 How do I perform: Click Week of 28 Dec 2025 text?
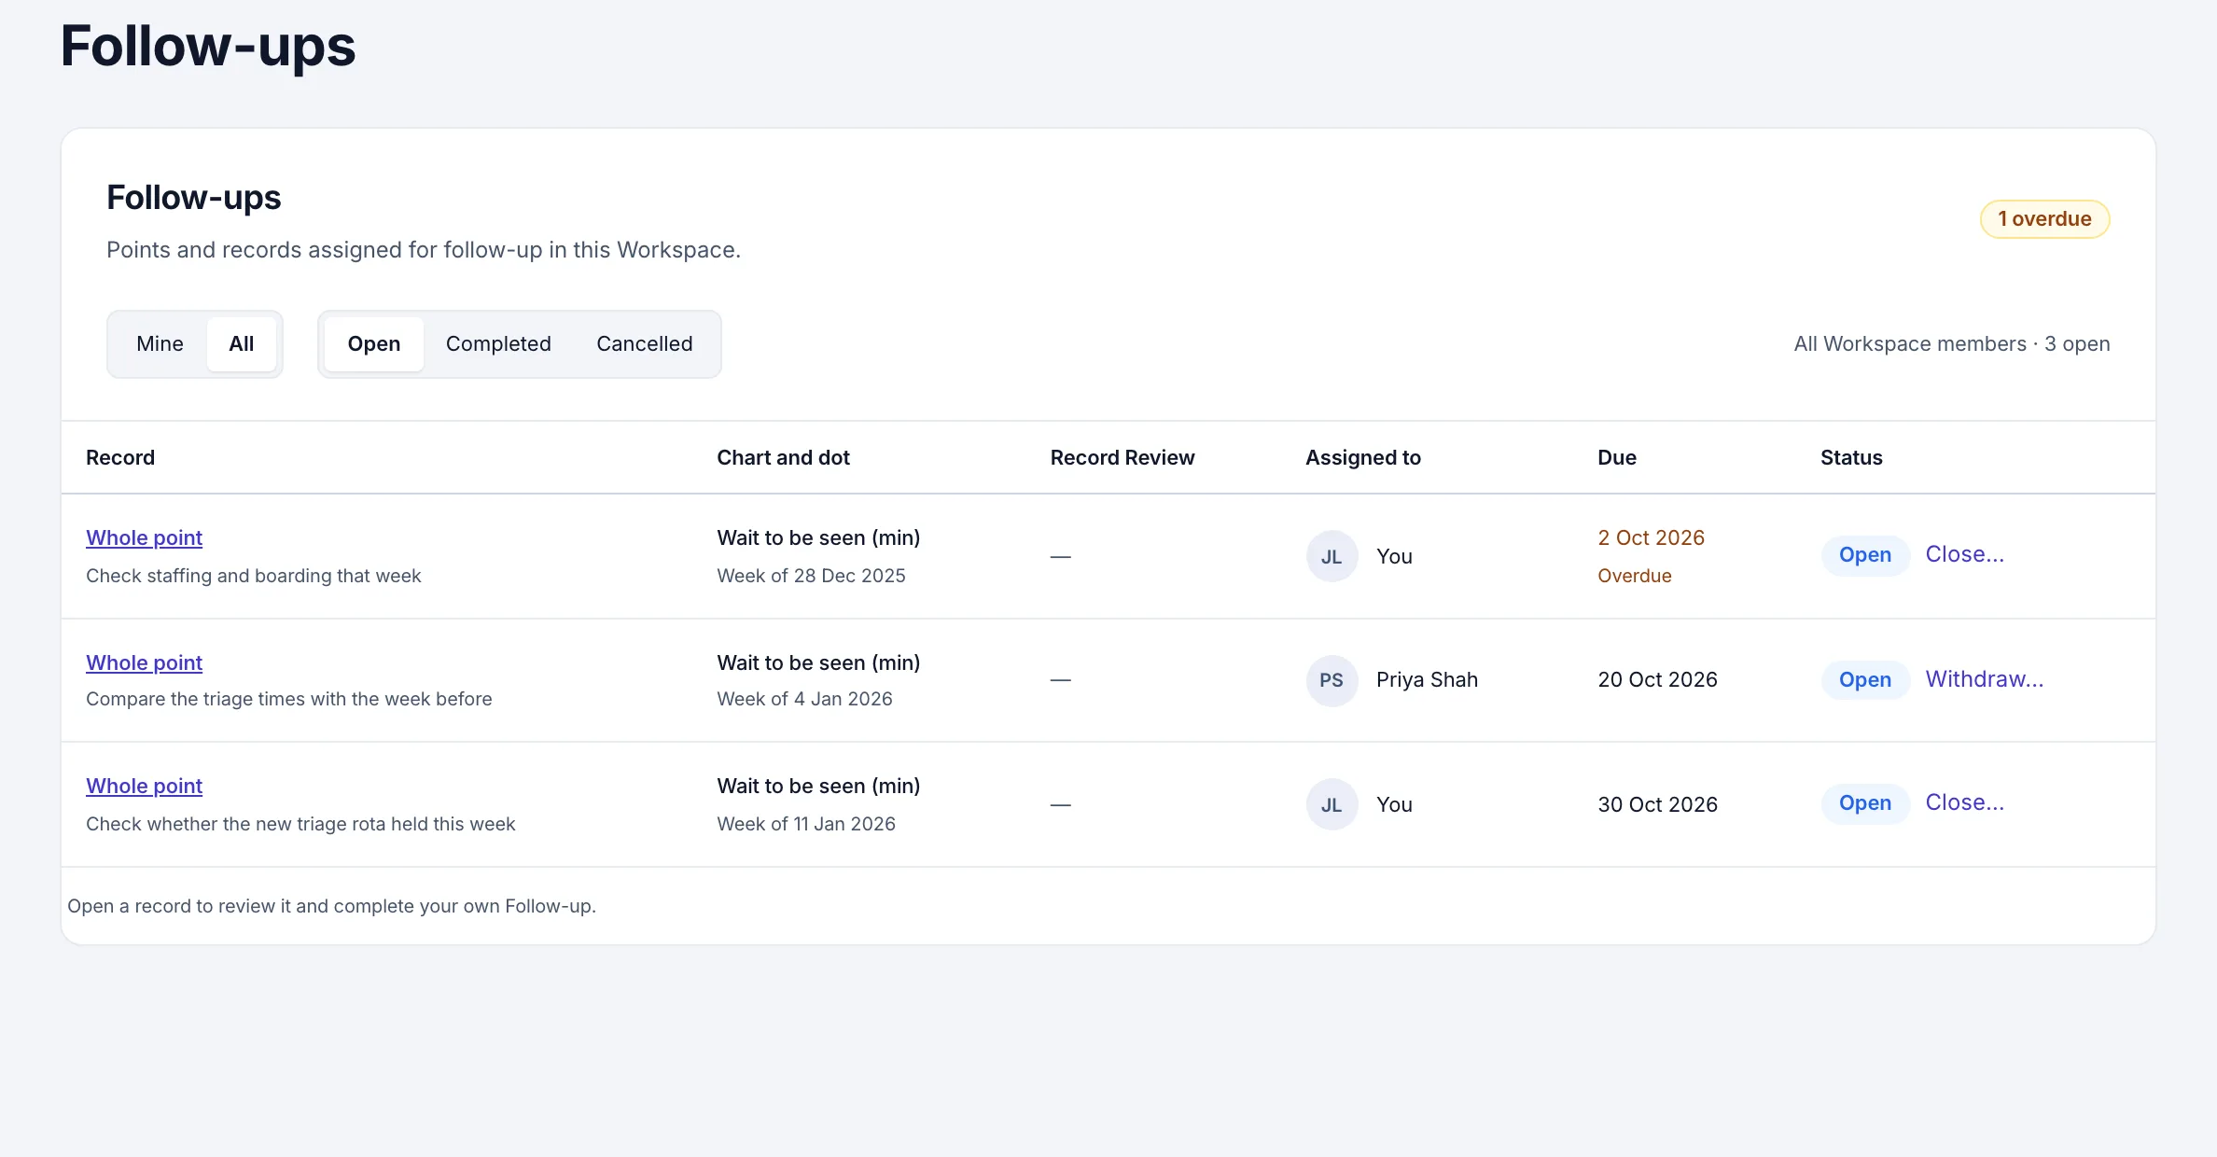click(x=811, y=576)
